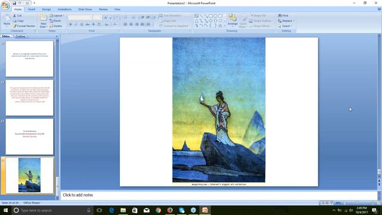Open the PowerPoint Help icon
Image resolution: width=382 pixels, height=215 pixels.
pyautogui.click(x=380, y=10)
